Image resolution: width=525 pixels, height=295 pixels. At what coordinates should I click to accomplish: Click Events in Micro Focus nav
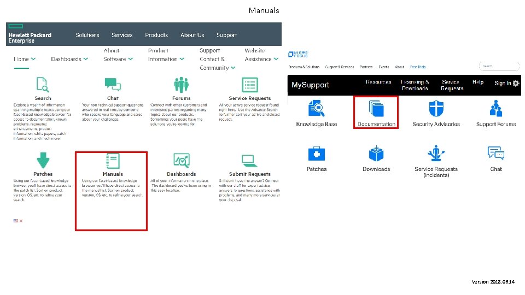(x=384, y=67)
